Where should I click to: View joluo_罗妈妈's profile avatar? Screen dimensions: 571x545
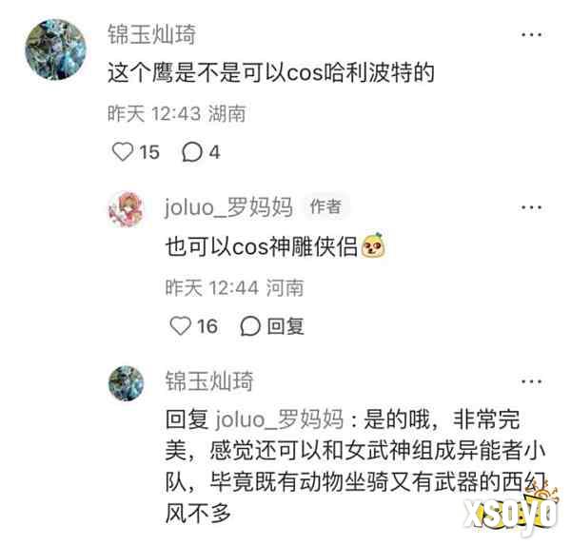pyautogui.click(x=127, y=209)
